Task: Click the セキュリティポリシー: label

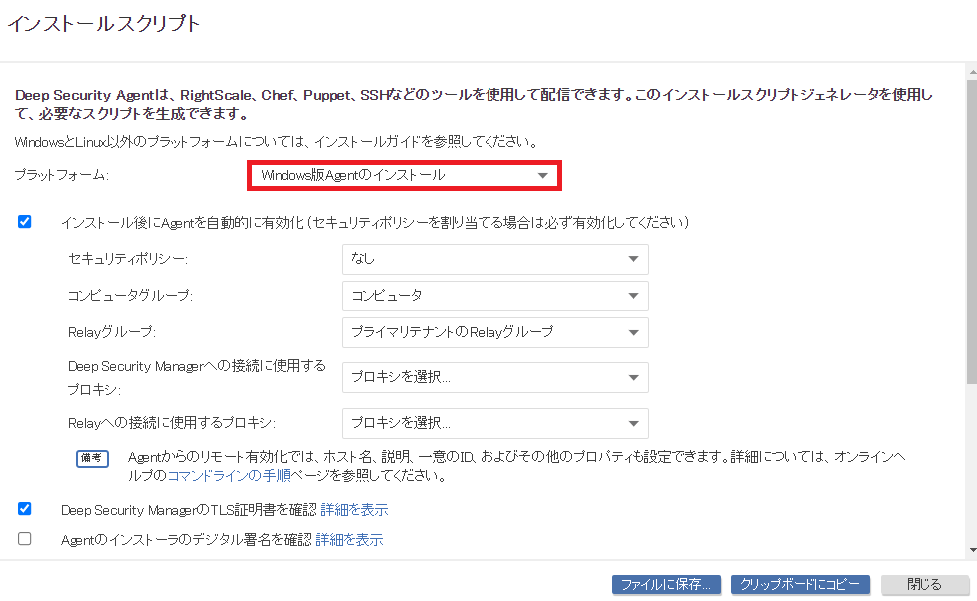Action: [x=128, y=259]
